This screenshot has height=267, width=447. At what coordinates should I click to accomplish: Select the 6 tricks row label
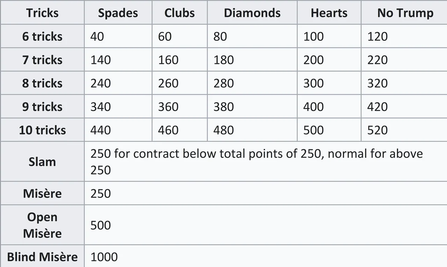coord(42,36)
